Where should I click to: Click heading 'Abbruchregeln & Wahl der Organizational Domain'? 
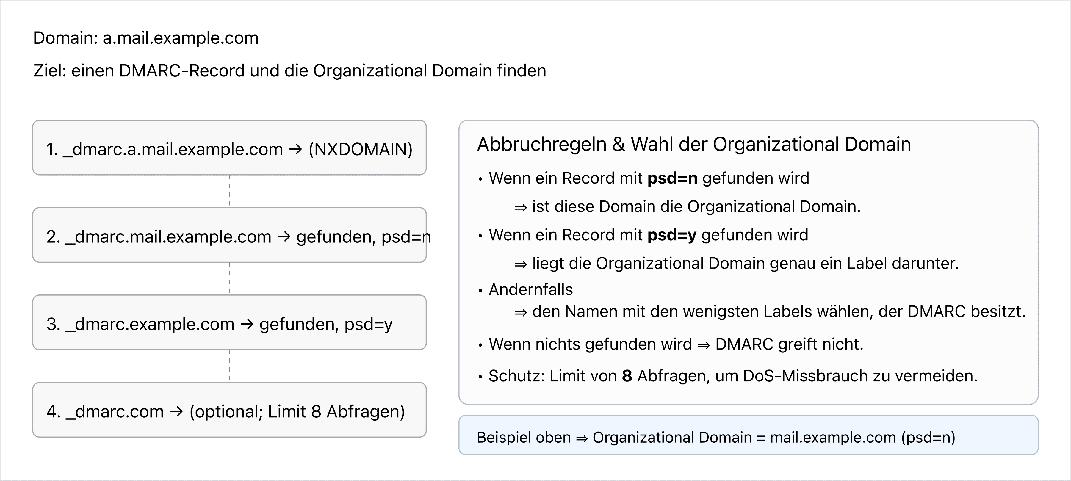tap(693, 144)
